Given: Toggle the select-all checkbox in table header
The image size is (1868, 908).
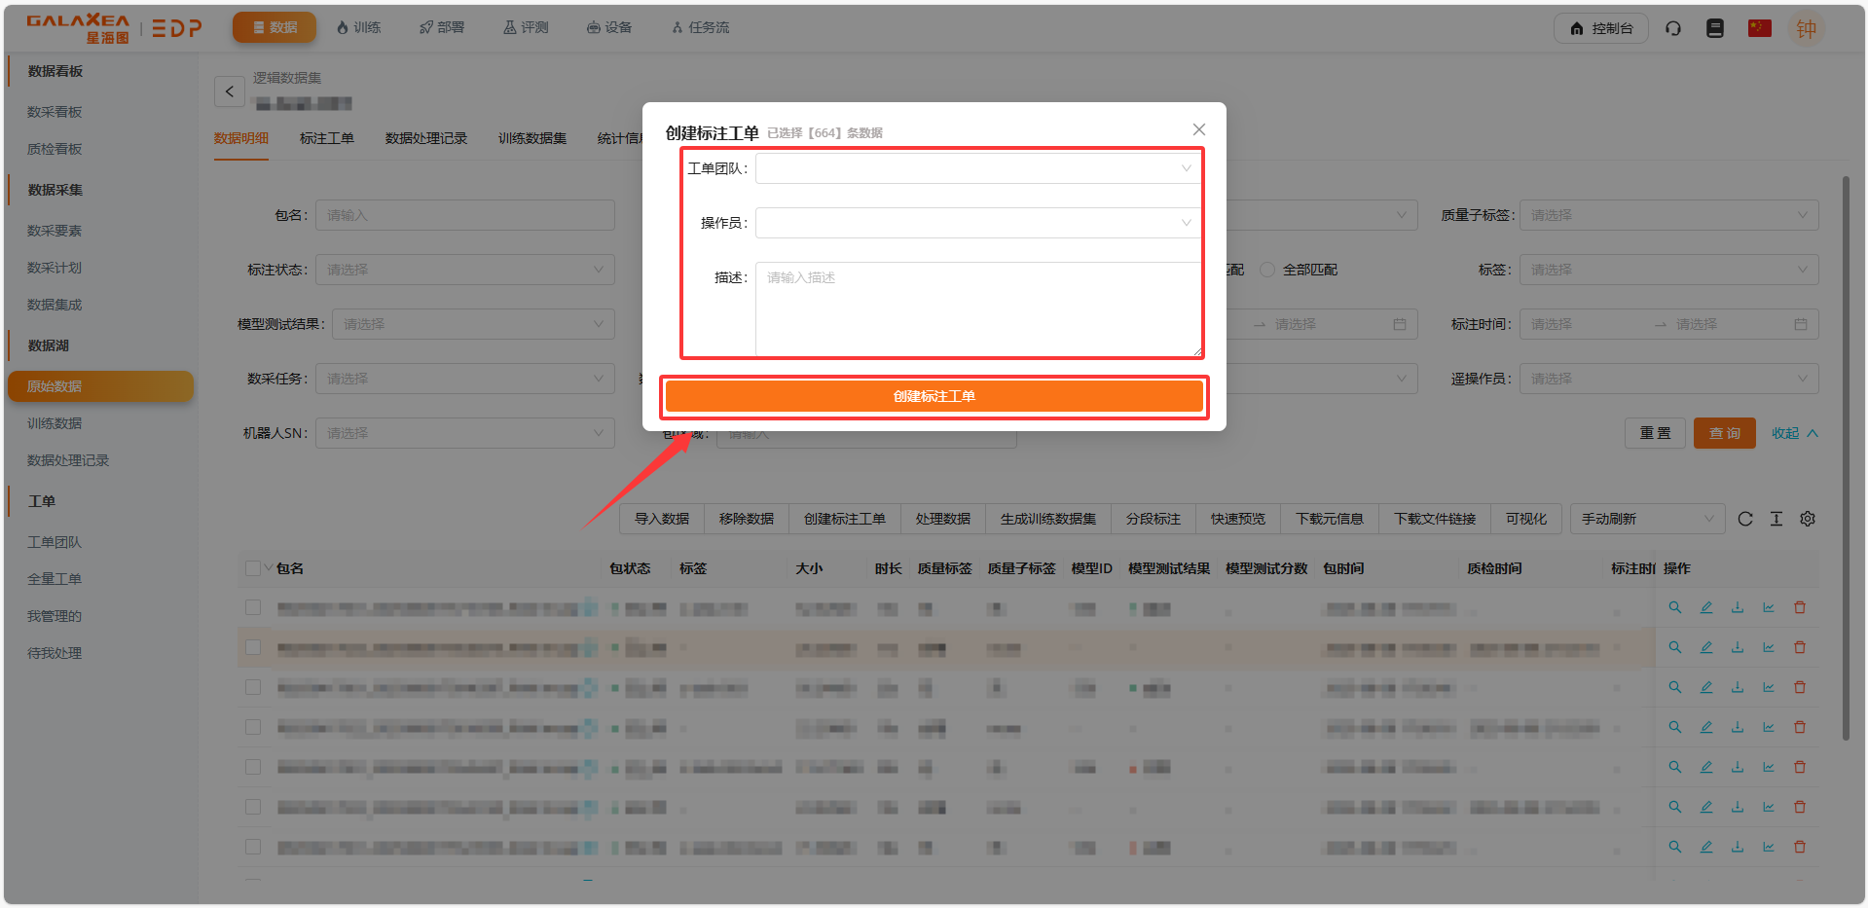Looking at the screenshot, I should click(253, 568).
